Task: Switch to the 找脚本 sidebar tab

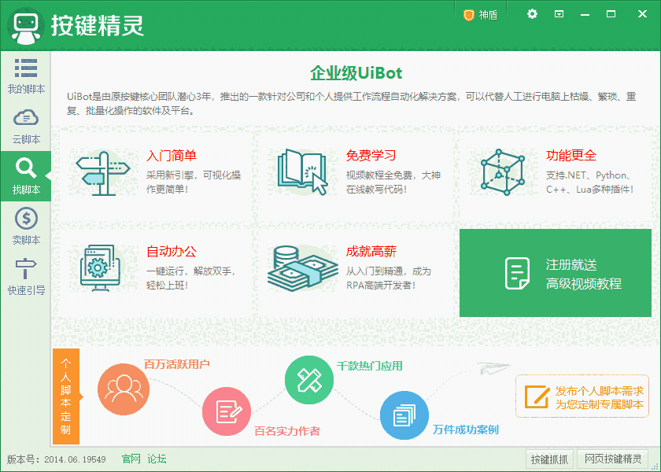Action: [26, 169]
